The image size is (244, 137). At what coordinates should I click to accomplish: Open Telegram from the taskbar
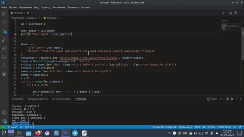[75, 133]
